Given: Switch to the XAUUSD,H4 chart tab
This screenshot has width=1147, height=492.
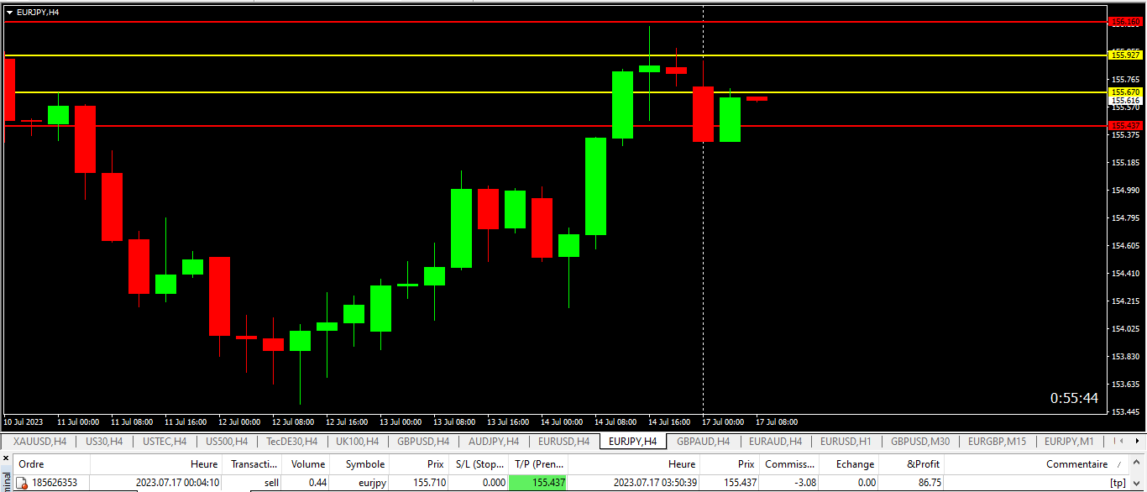Looking at the screenshot, I should [x=40, y=441].
